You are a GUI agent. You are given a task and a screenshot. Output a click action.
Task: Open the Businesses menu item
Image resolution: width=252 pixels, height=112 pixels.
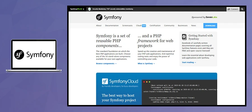pyautogui.click(x=183, y=25)
